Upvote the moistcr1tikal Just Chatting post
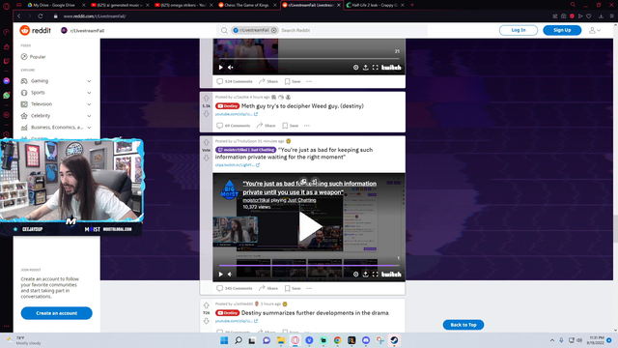Screen dimensions: 618x348 coord(206,142)
